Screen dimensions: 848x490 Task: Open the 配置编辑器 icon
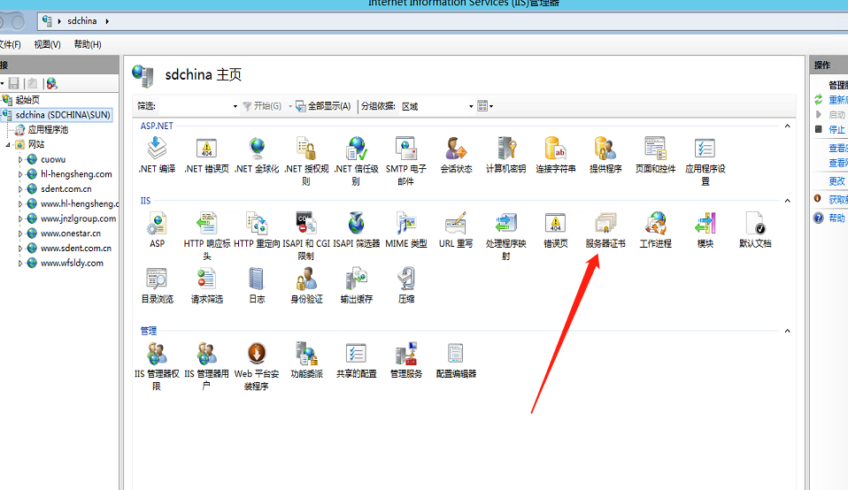pos(456,356)
